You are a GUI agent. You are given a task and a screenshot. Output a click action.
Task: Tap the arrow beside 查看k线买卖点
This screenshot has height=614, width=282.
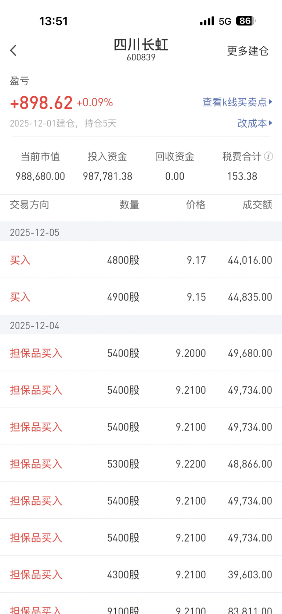coord(271,102)
